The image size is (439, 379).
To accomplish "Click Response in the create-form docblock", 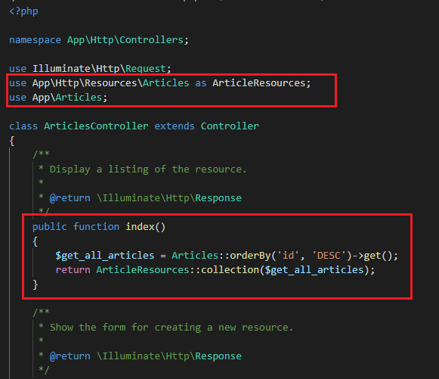I will [x=218, y=356].
